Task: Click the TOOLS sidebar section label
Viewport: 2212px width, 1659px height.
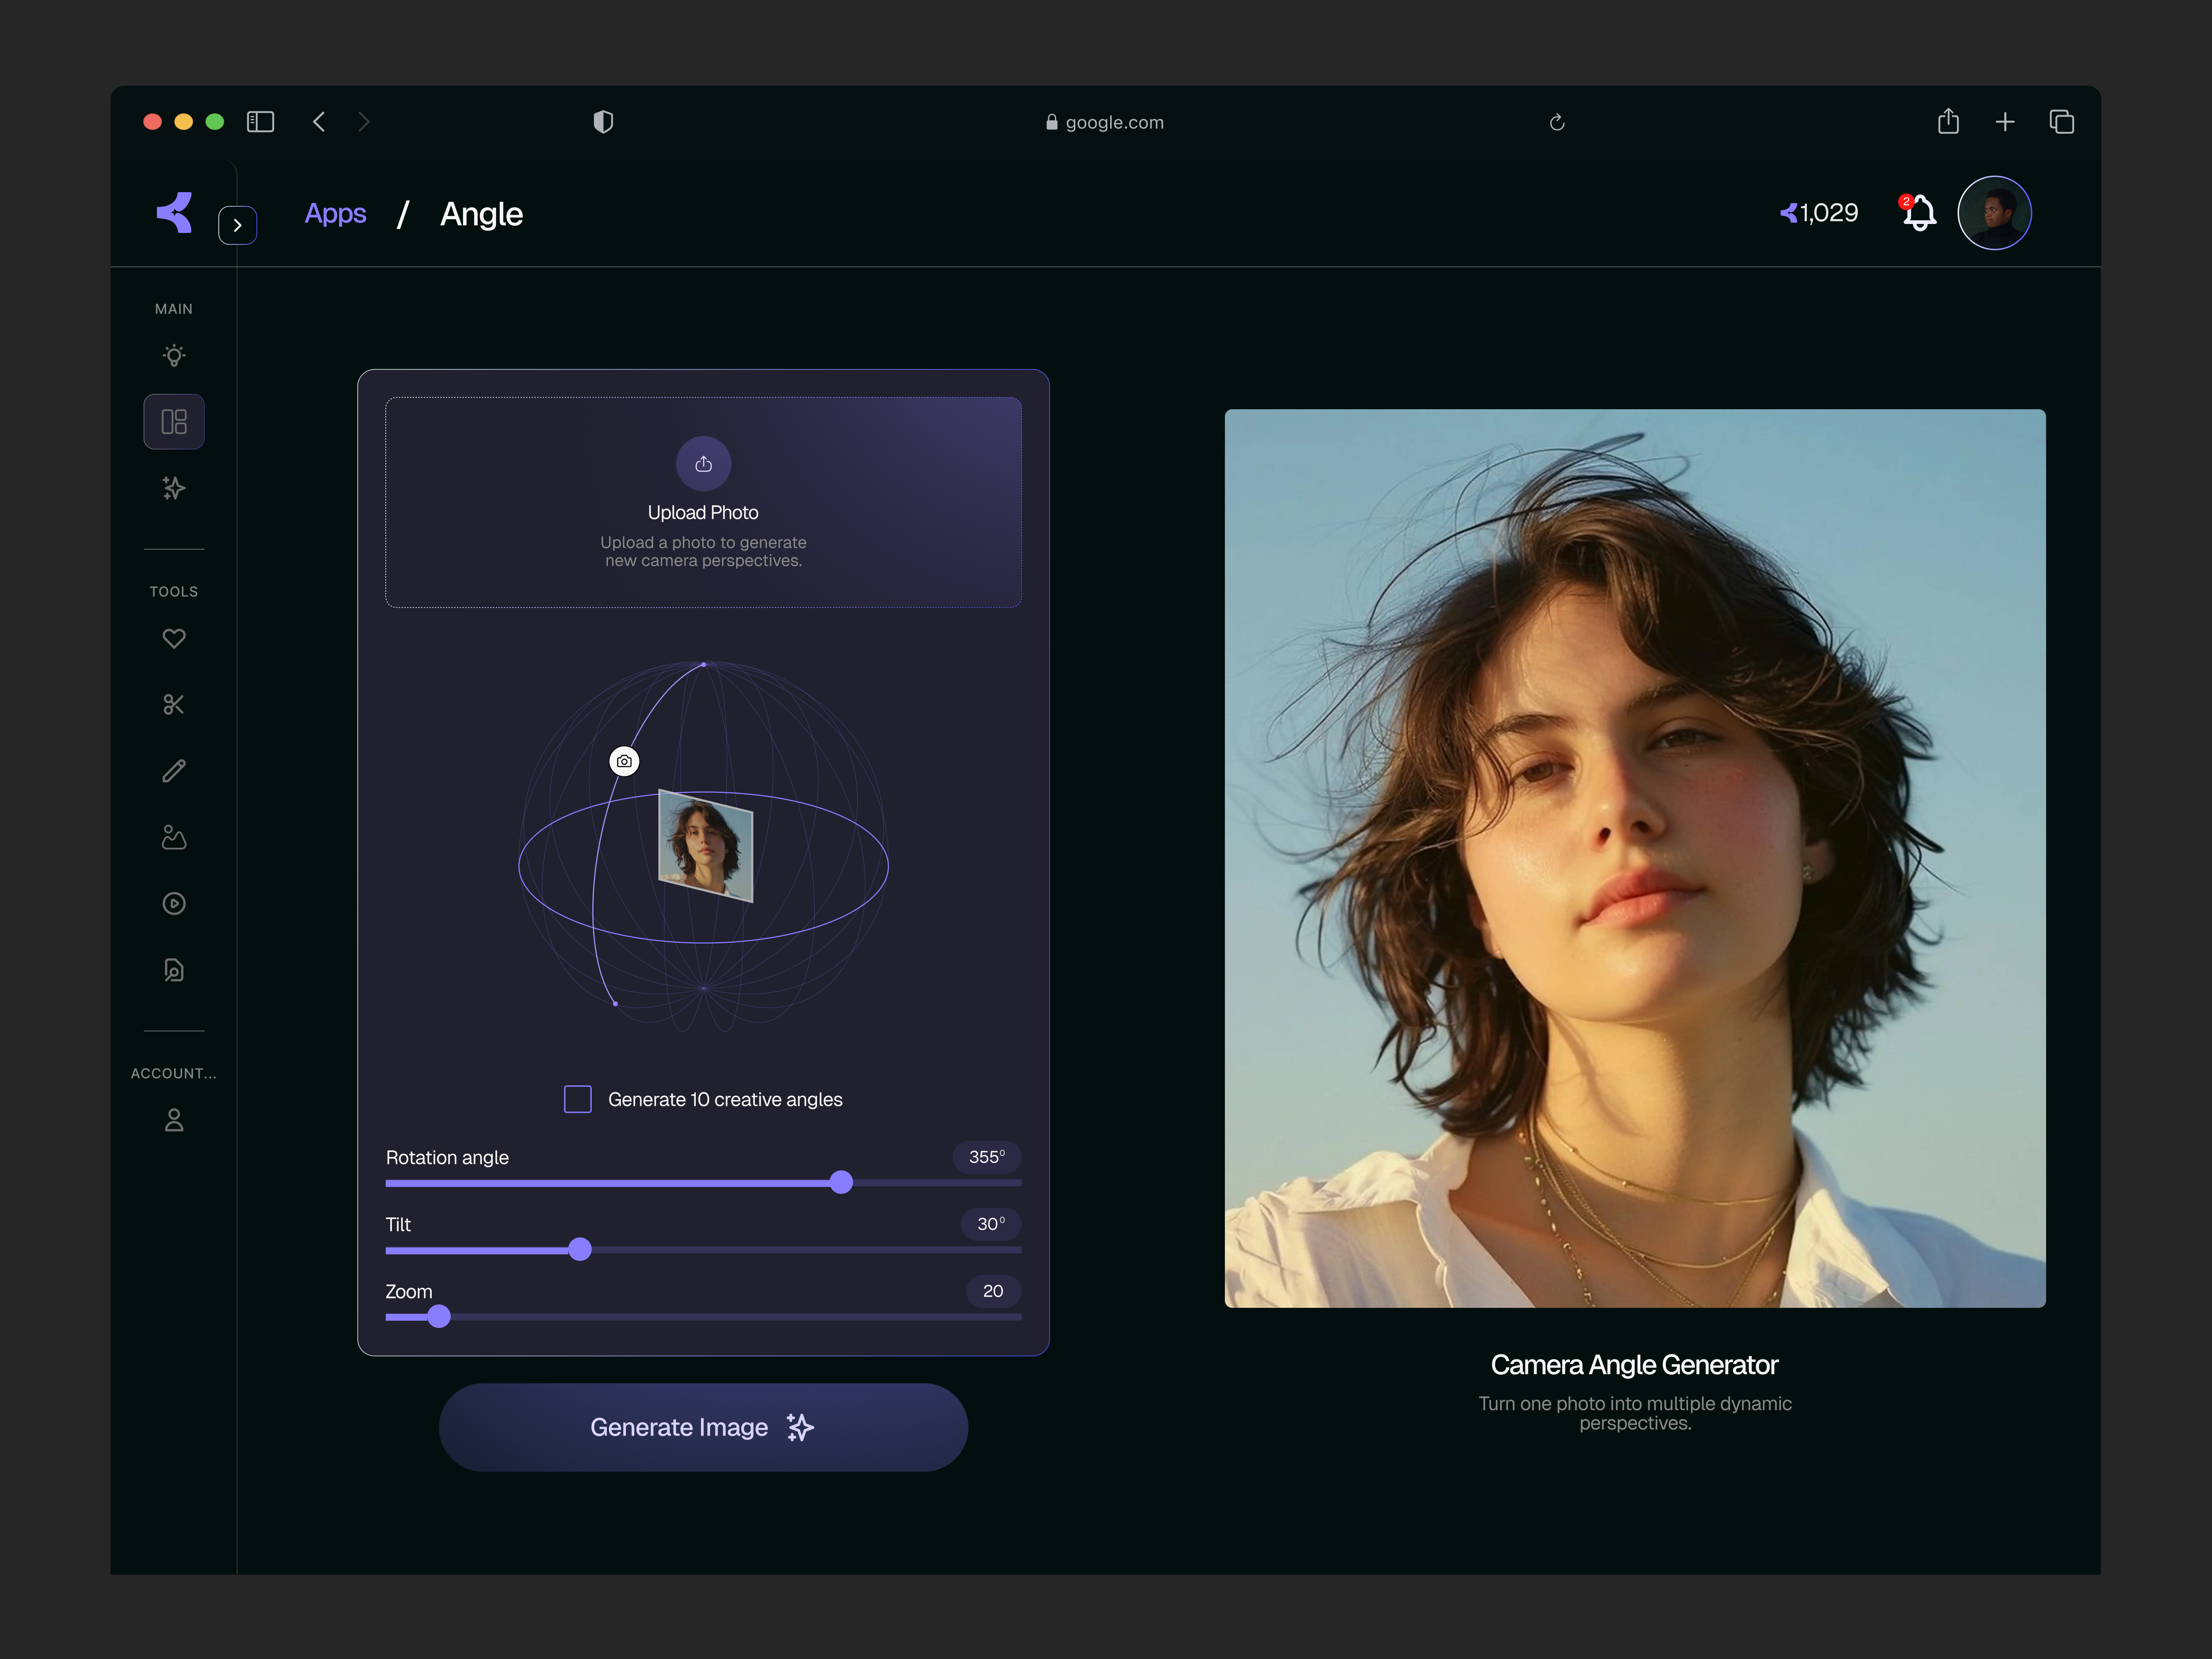Action: pyautogui.click(x=174, y=592)
